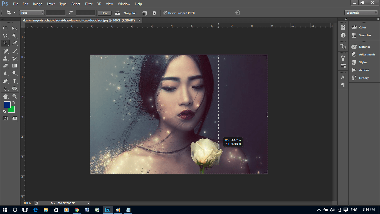Open the Essentials workspace switcher

[361, 13]
